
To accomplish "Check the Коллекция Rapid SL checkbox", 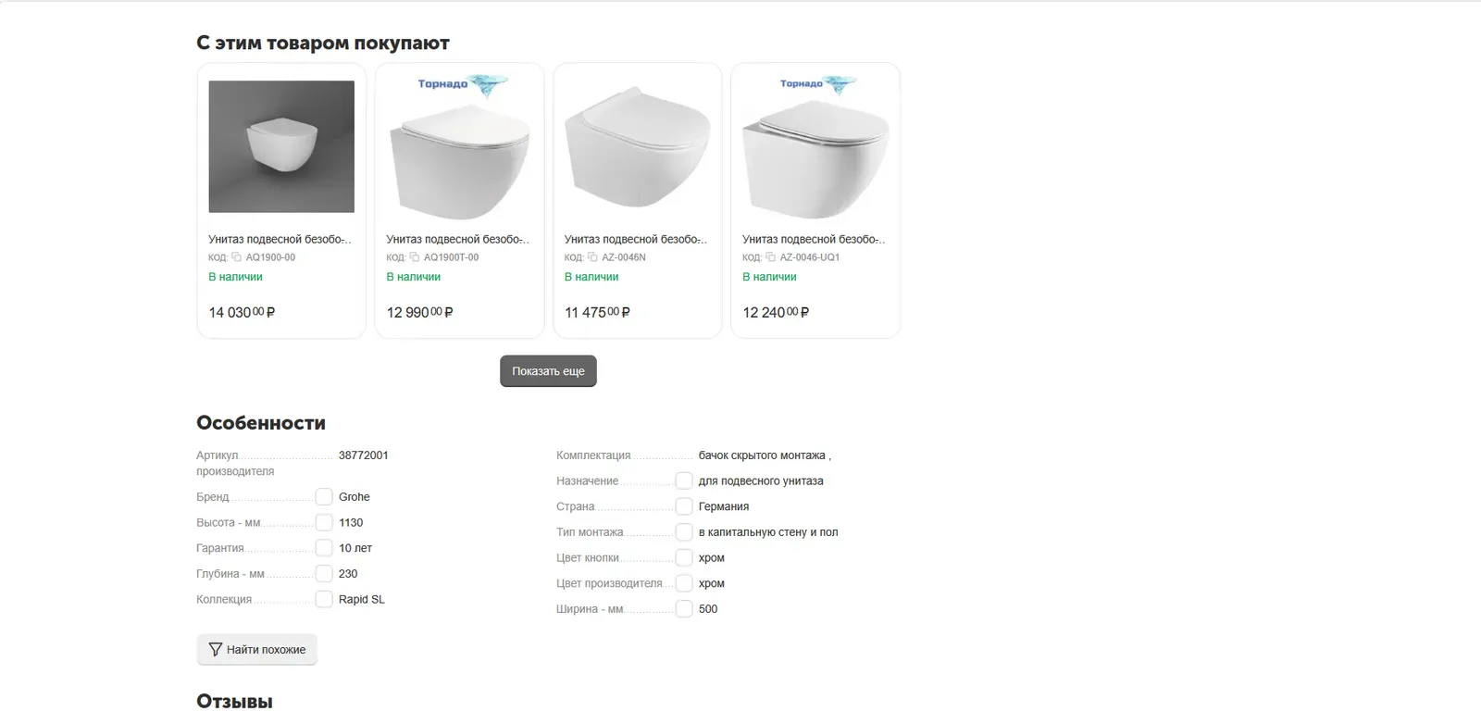I will [x=324, y=600].
